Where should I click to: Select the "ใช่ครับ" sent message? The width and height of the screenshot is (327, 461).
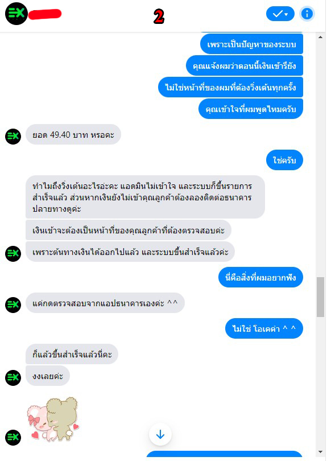pyautogui.click(x=284, y=160)
